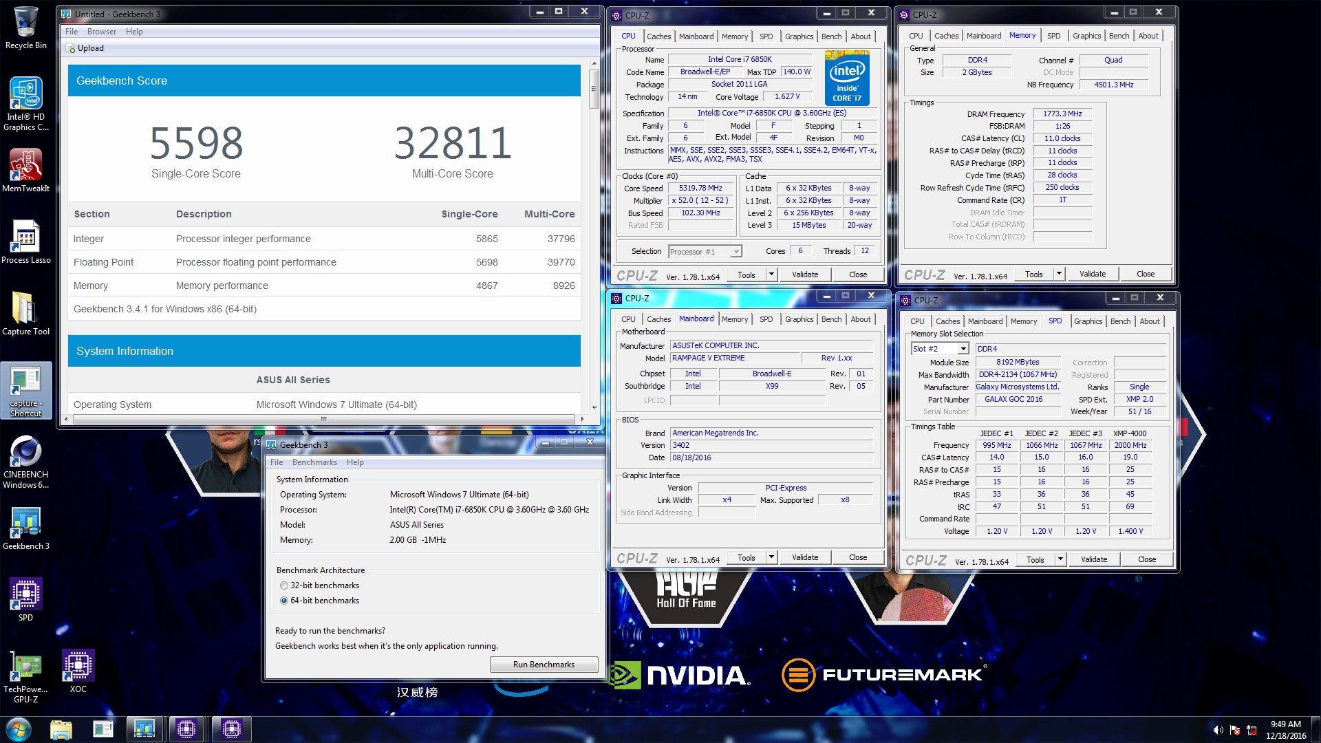The width and height of the screenshot is (1321, 743).
Task: Click Validate in CPU tab CPU-Z window
Action: pyautogui.click(x=805, y=274)
